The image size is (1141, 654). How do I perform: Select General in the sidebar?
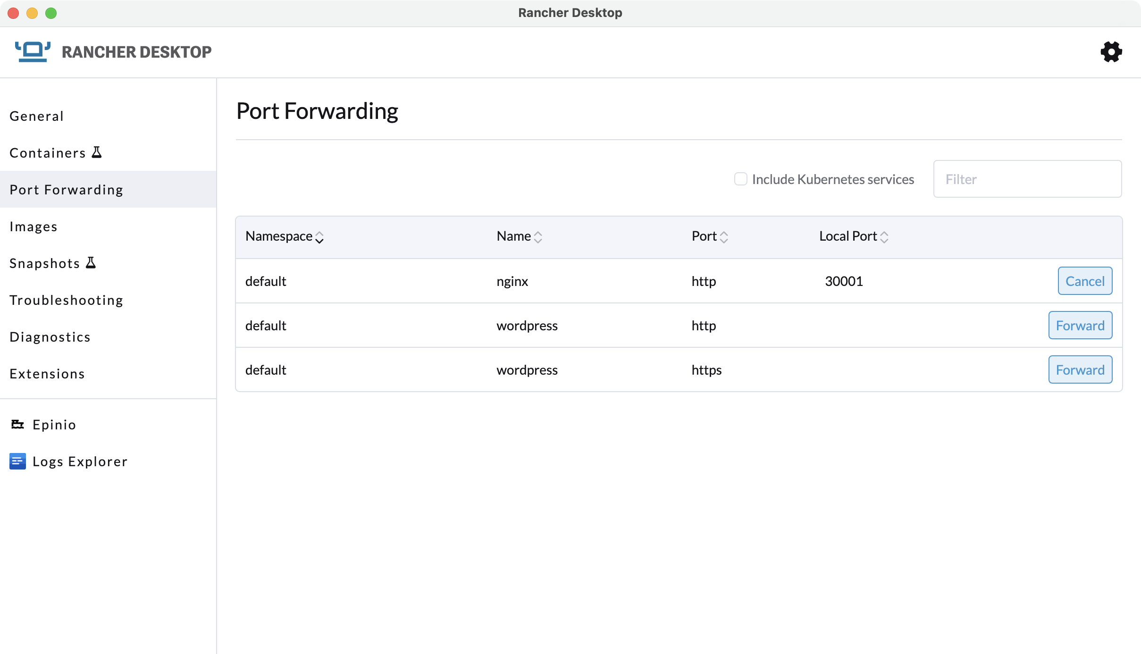(x=37, y=116)
